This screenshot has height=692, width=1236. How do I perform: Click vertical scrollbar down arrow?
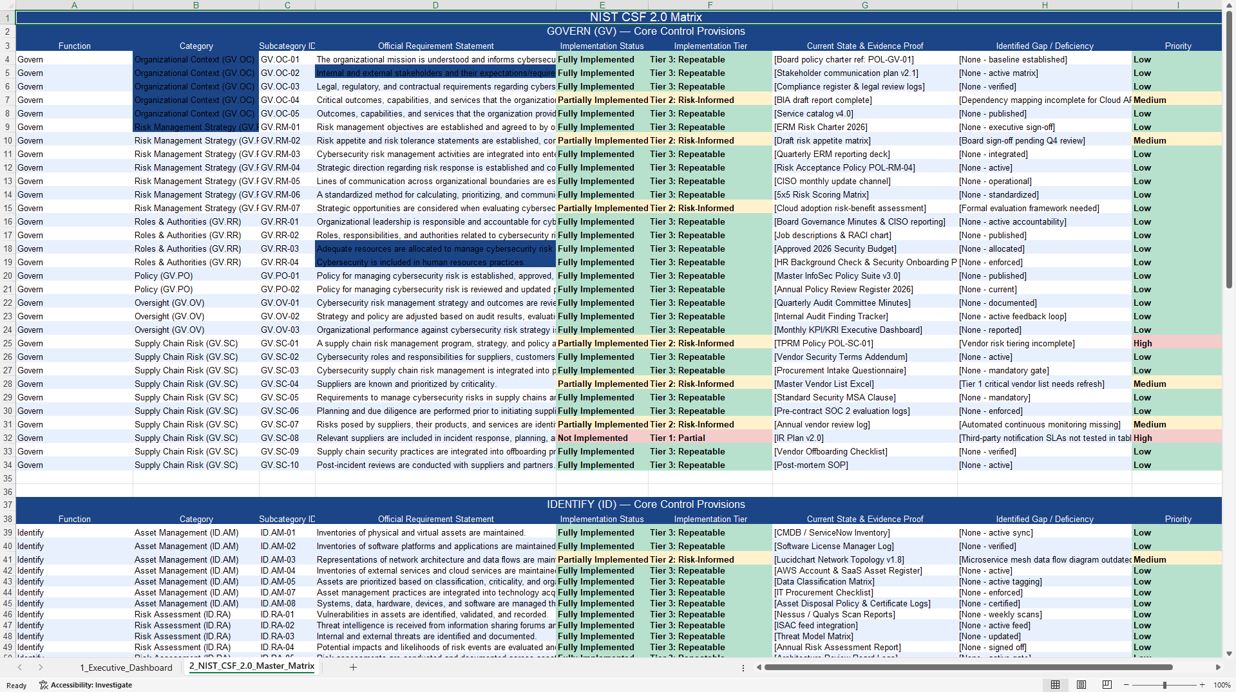click(x=1230, y=653)
